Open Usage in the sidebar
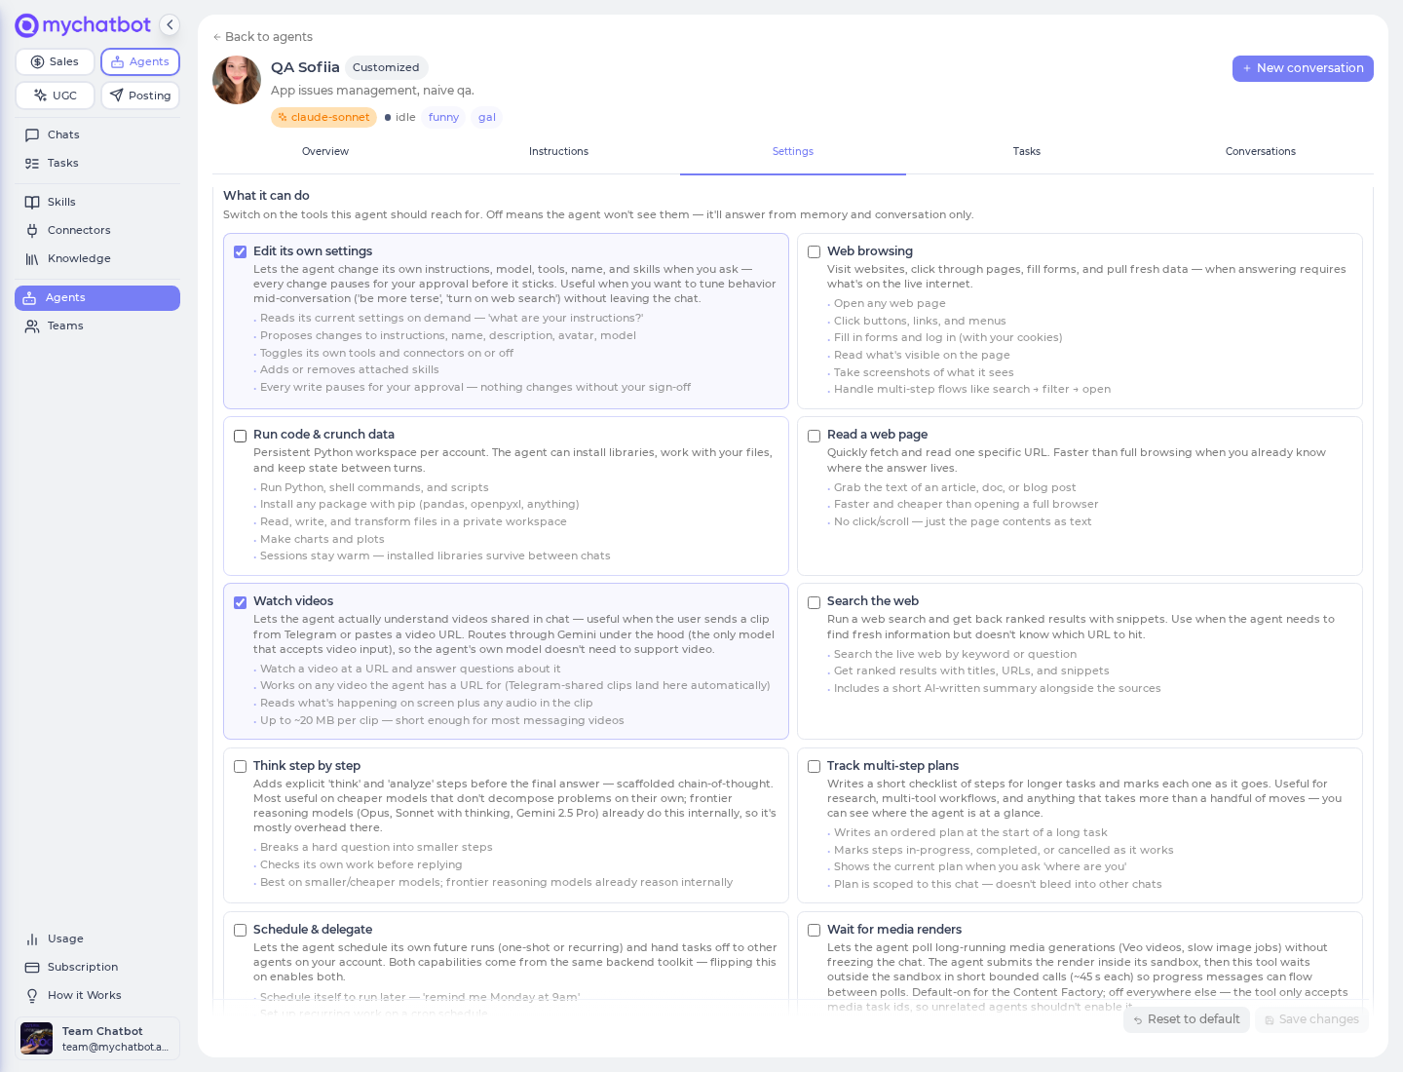This screenshot has width=1403, height=1072. point(97,938)
